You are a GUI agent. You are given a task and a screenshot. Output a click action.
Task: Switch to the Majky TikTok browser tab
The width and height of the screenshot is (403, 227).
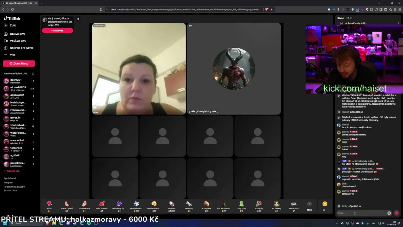click(x=19, y=3)
